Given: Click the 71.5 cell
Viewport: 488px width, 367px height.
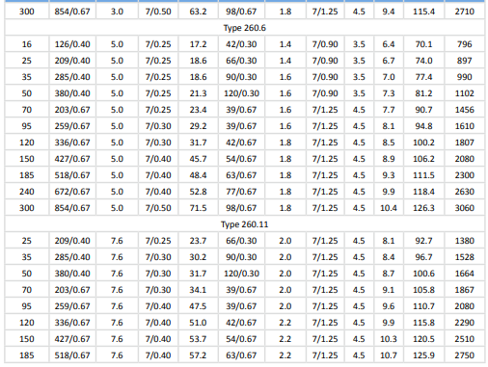Looking at the screenshot, I should pyautogui.click(x=198, y=208).
